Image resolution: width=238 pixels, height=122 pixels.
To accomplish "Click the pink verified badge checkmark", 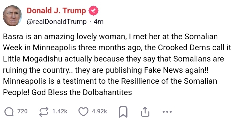I will pyautogui.click(x=93, y=11).
